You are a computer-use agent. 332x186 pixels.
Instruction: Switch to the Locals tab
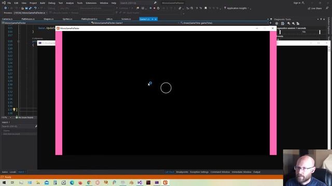12,172
